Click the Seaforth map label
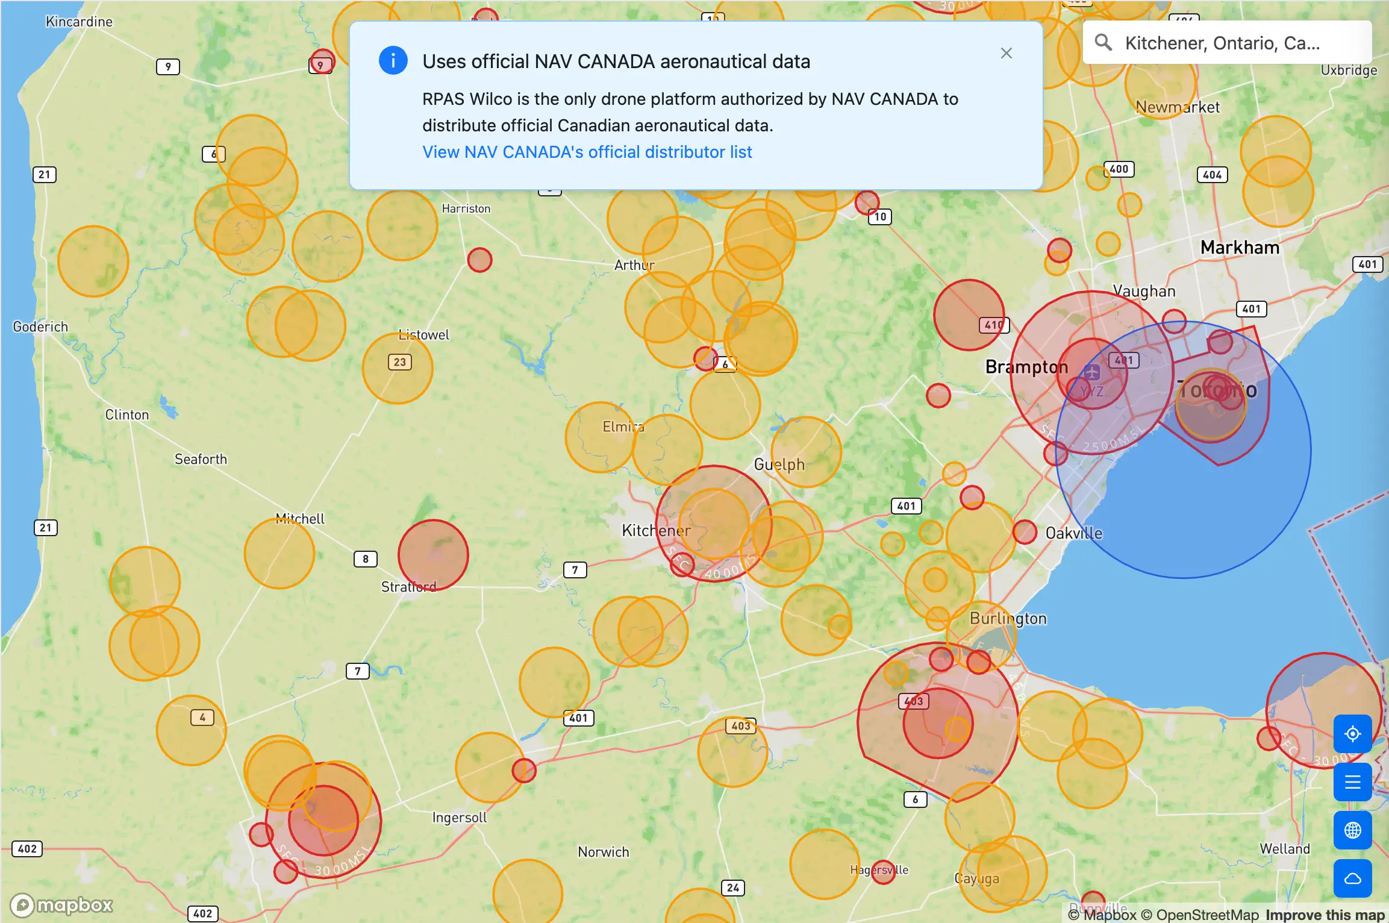 point(201,459)
